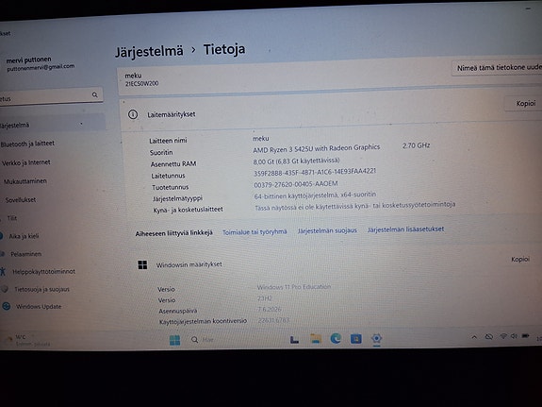The image size is (542, 407).
Task: Click the Järjestelmä breadcrumb heading
Action: [x=149, y=52]
